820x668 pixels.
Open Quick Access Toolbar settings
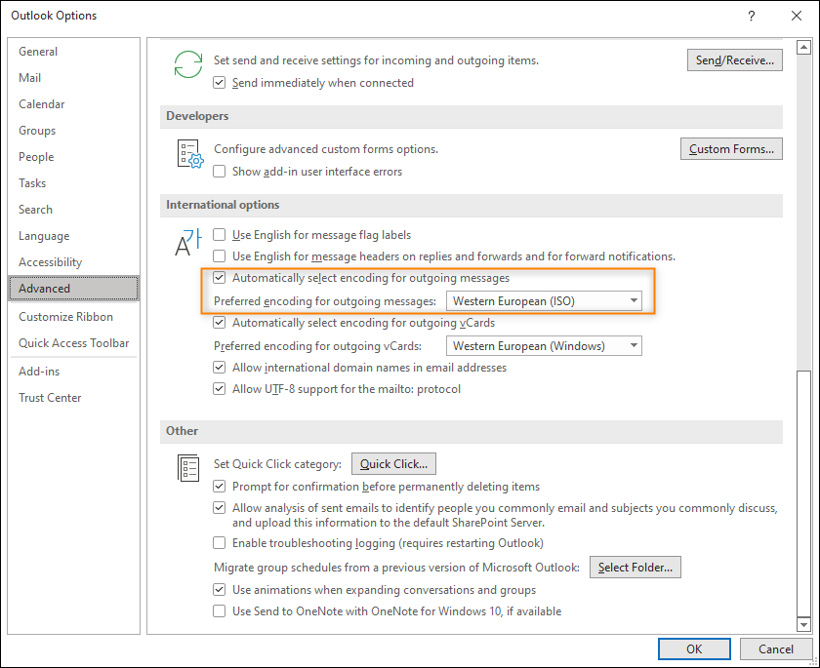click(74, 343)
